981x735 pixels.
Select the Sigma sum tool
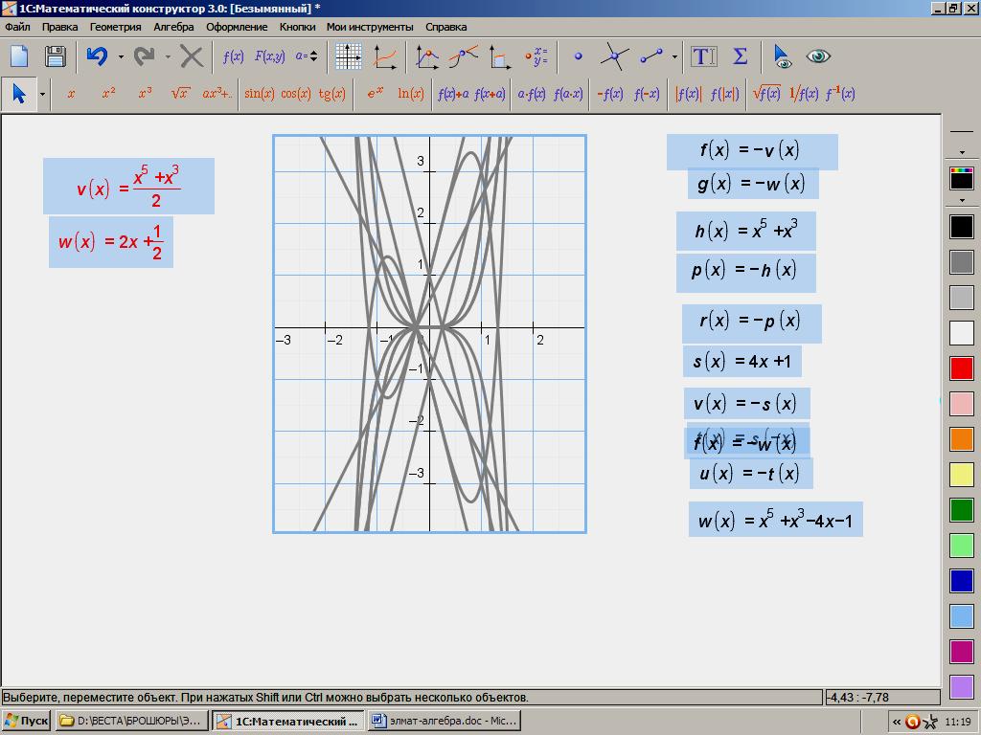click(741, 56)
